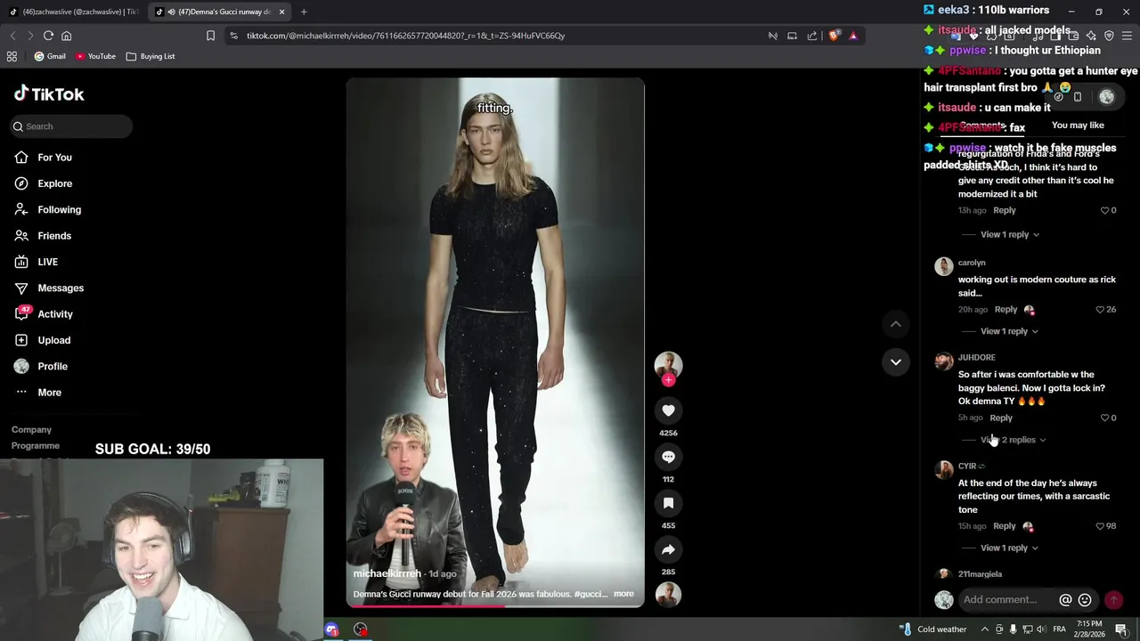Open the sound disc thumbnail

click(x=668, y=594)
